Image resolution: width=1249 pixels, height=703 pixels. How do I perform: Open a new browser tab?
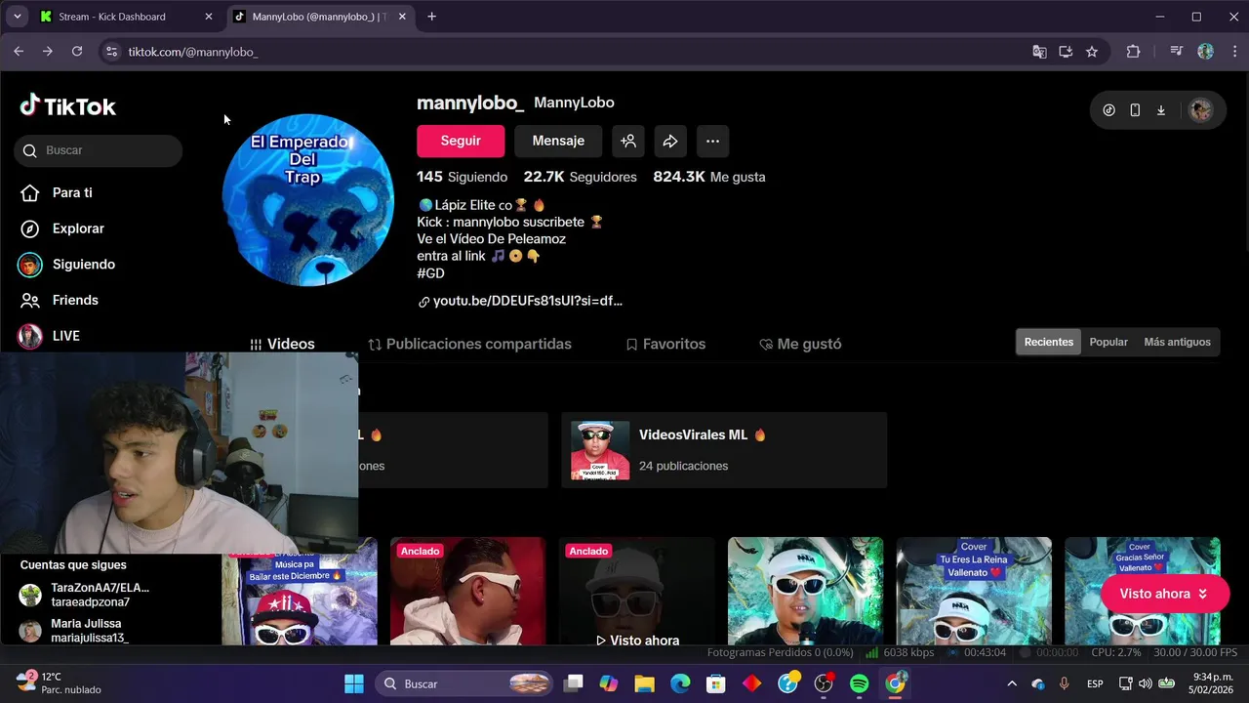[x=431, y=17]
